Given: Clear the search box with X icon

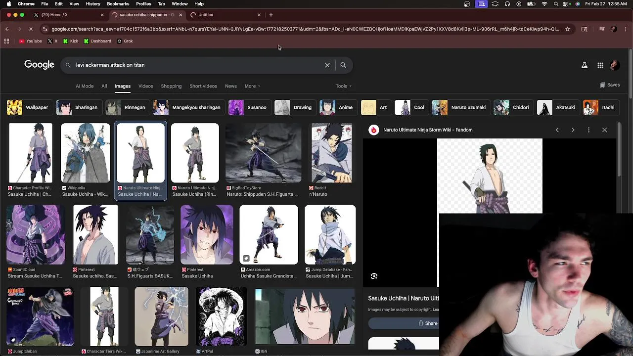Looking at the screenshot, I should point(327,65).
